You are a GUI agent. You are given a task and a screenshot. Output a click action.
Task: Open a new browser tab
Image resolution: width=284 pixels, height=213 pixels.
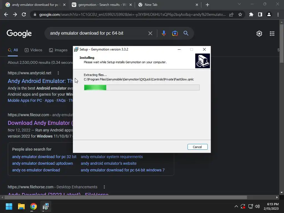207,5
